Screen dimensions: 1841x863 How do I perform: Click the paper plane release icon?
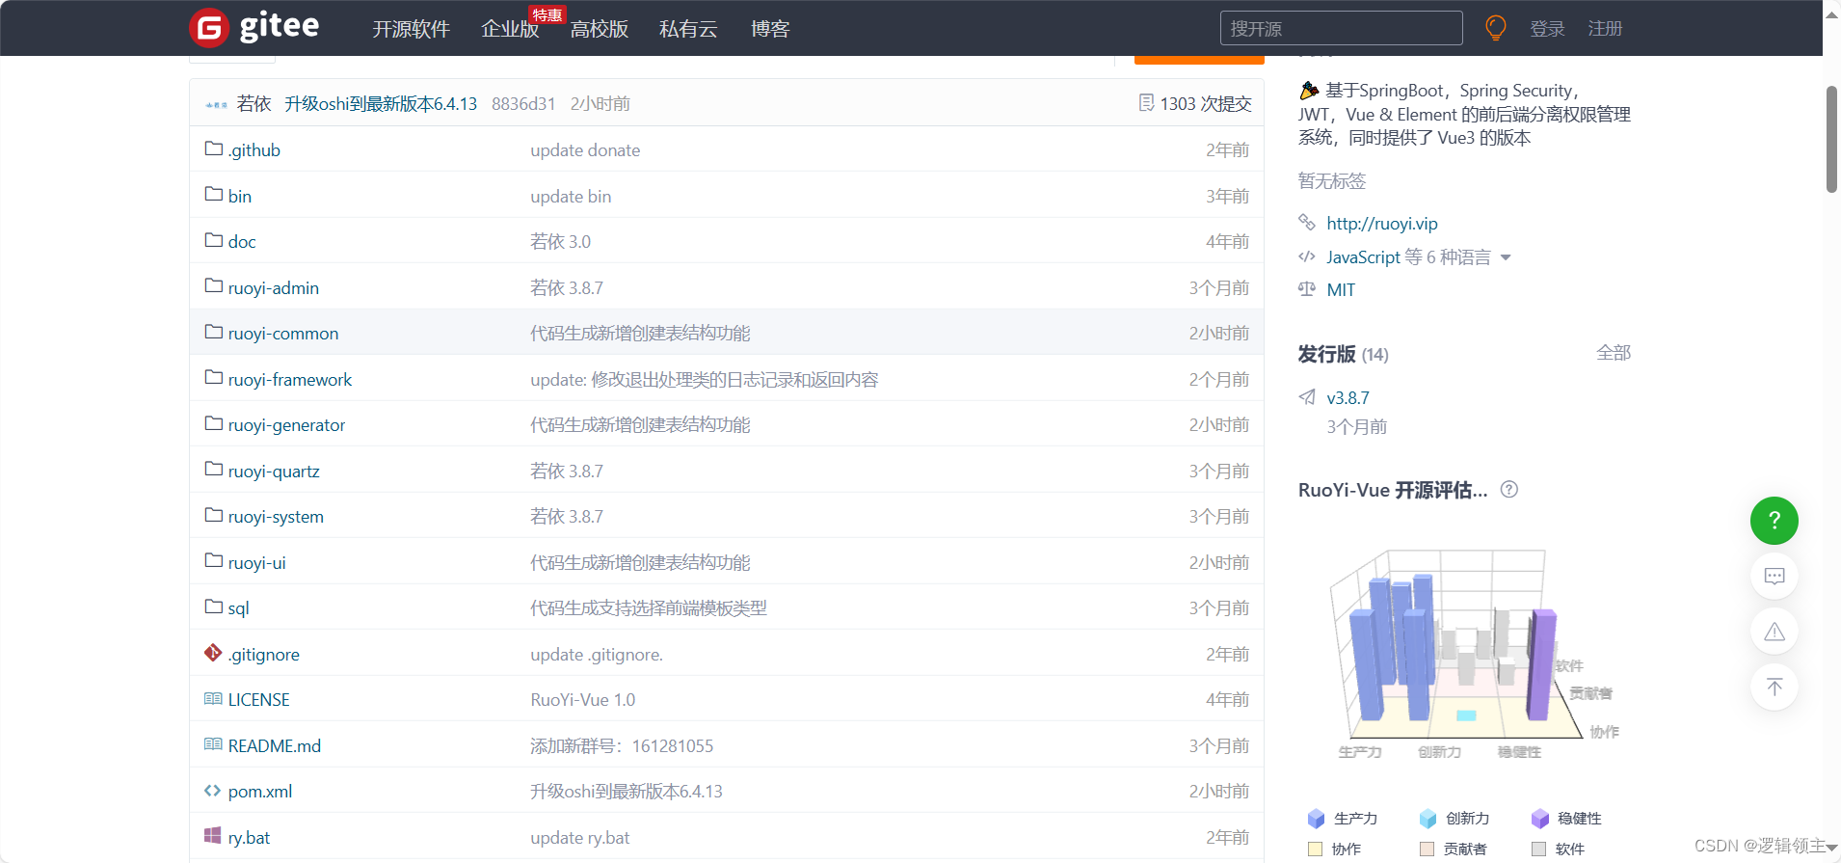[x=1307, y=396]
